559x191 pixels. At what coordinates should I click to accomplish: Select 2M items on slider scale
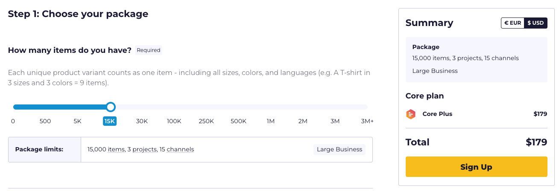click(x=303, y=121)
